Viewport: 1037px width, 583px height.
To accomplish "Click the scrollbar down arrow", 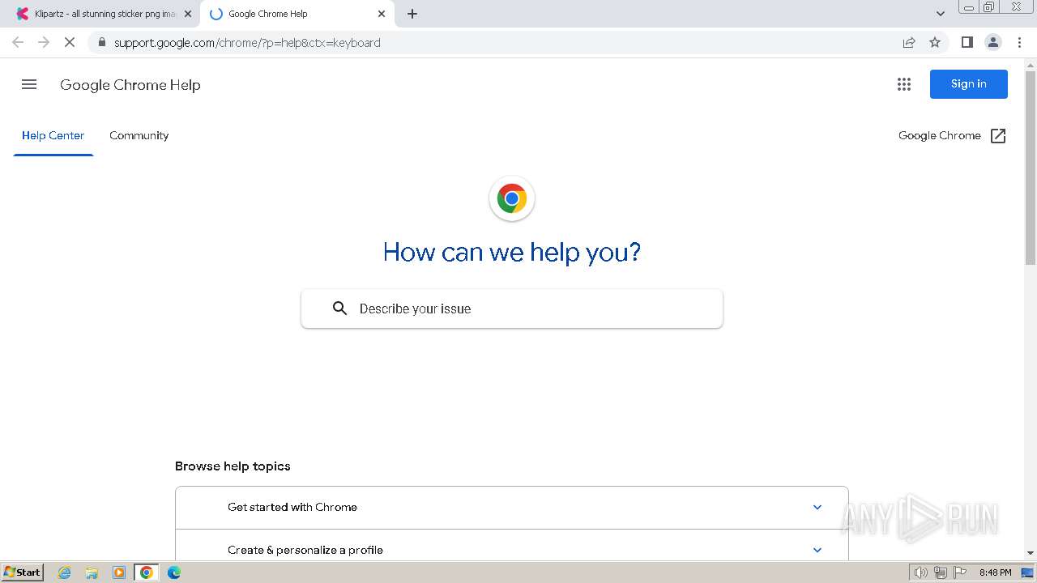I will 1031,553.
